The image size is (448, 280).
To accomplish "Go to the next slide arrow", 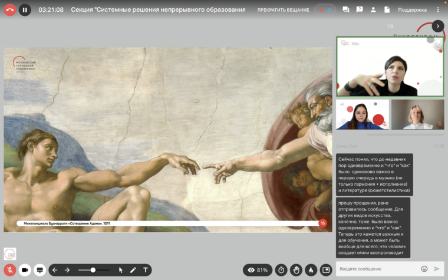I will click(67, 270).
